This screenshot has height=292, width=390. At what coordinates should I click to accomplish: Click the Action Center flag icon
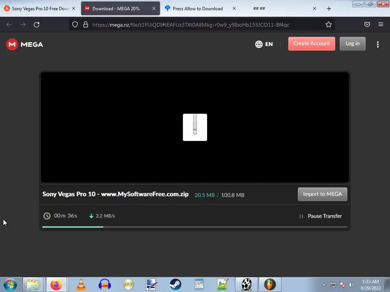tap(342, 285)
